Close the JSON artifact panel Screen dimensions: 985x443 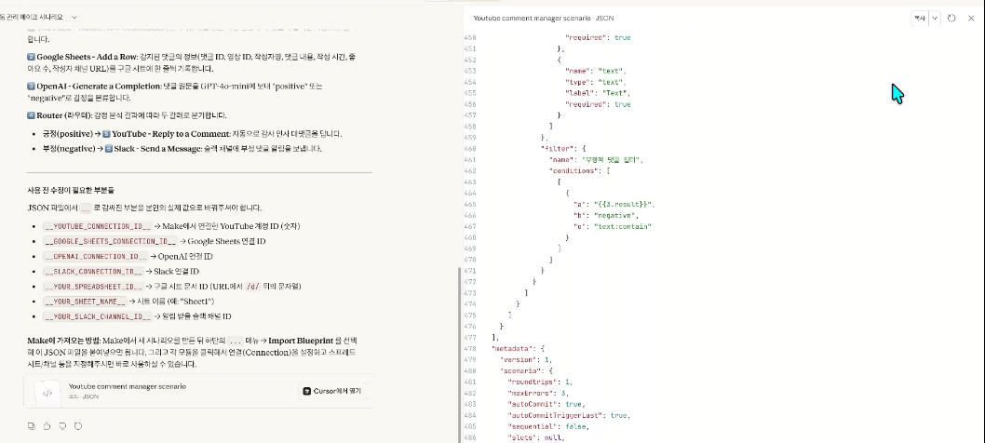pyautogui.click(x=971, y=19)
